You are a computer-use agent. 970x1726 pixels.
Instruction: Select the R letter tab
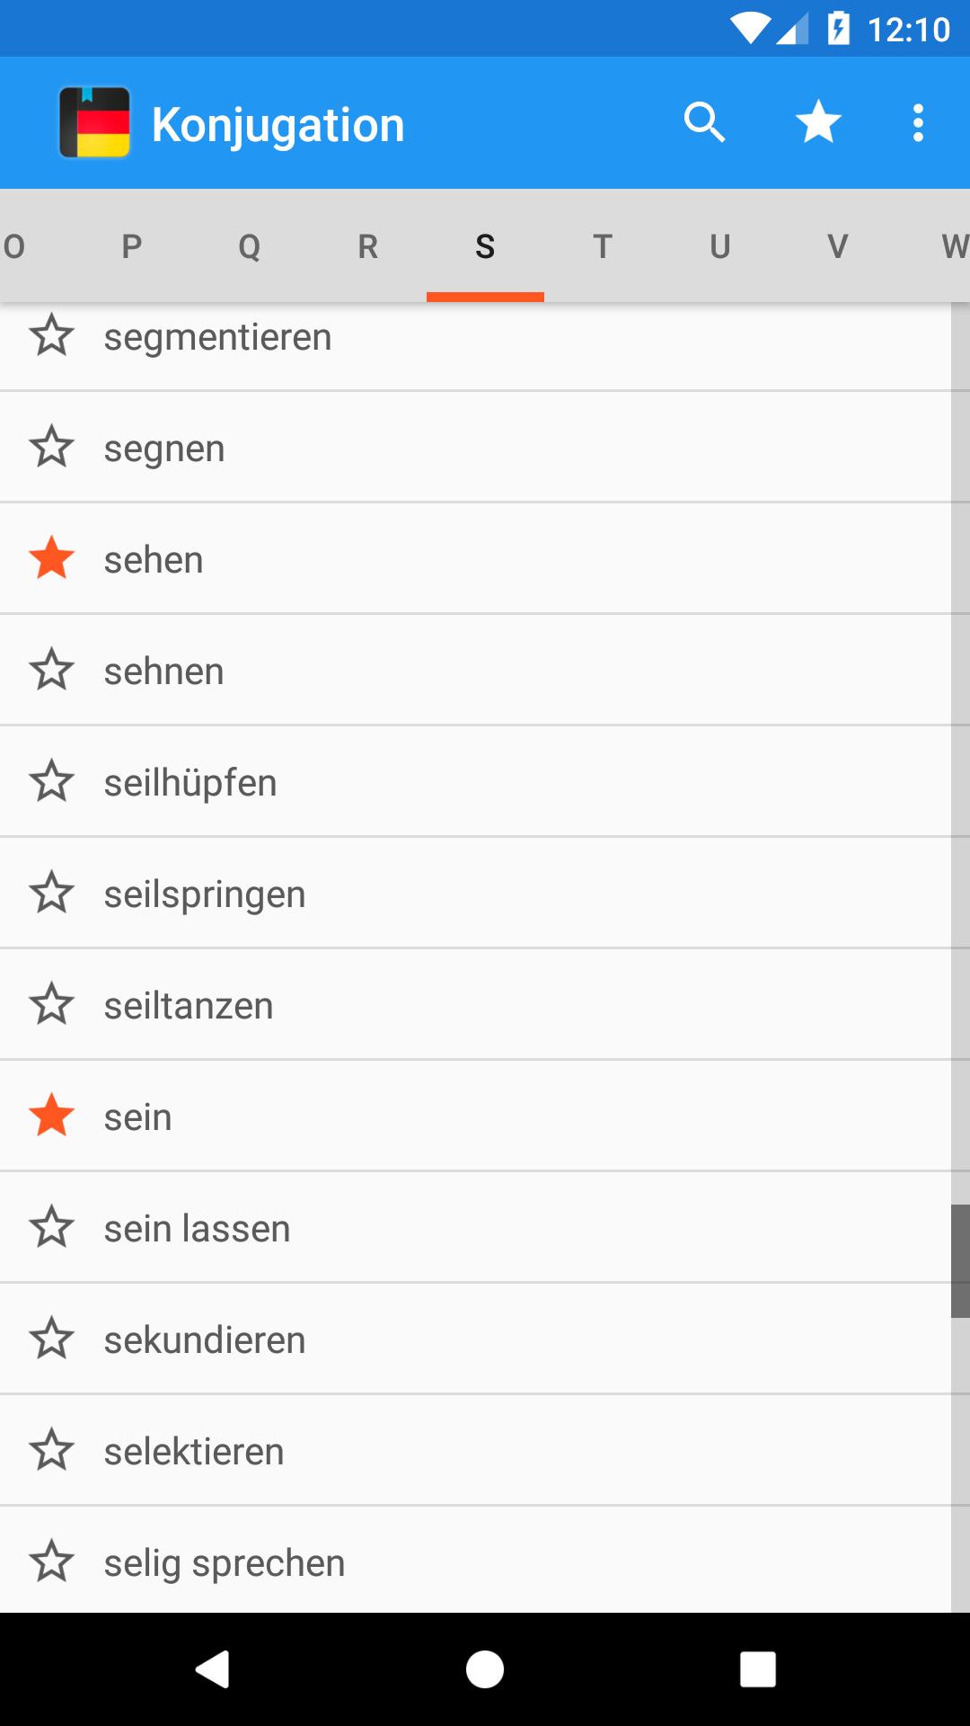click(367, 246)
